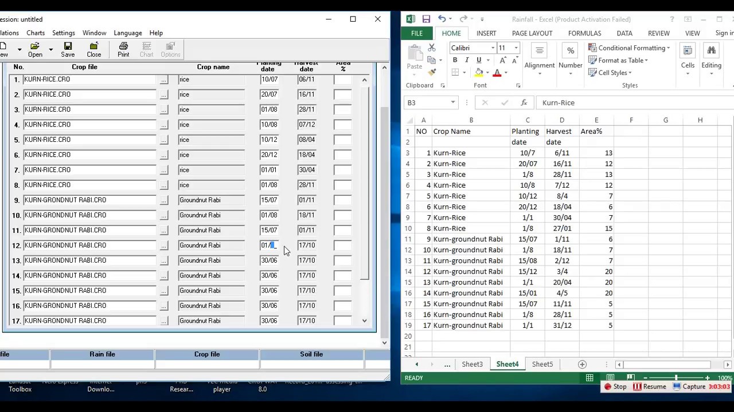
Task: Open the Language menu in CROPWAT
Action: pyautogui.click(x=128, y=33)
